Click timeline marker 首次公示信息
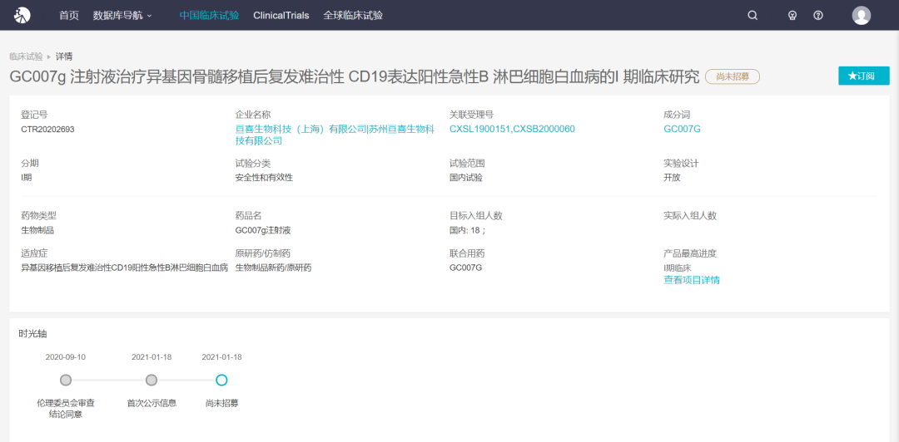 pos(151,381)
